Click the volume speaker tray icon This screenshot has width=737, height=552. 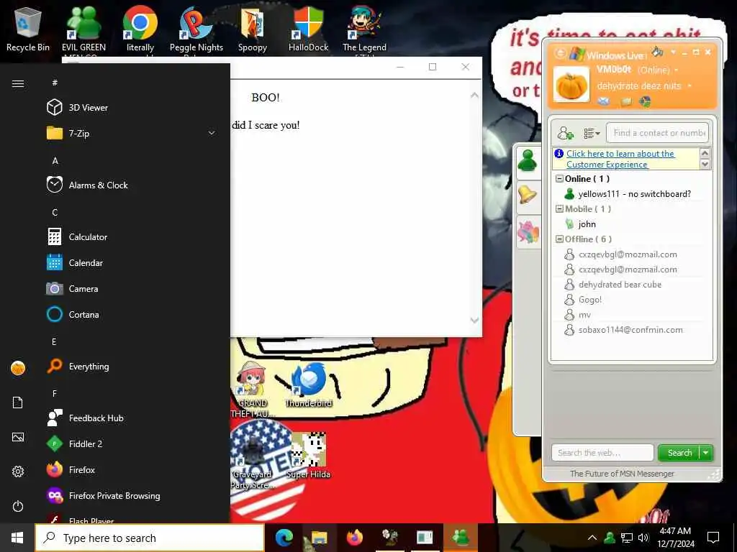(x=643, y=538)
